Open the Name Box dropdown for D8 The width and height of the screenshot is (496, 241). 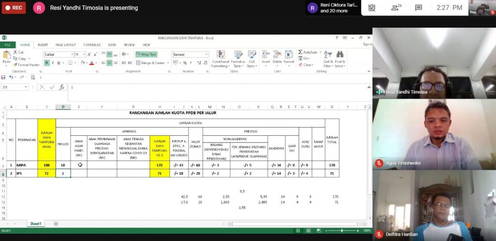(x=27, y=87)
